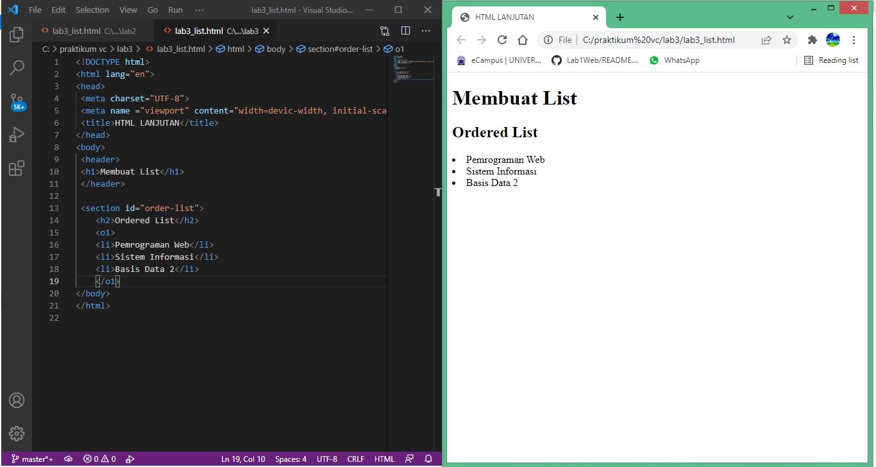This screenshot has height=467, width=876.
Task: Open Manage settings gear in VS Code
Action: (x=17, y=434)
